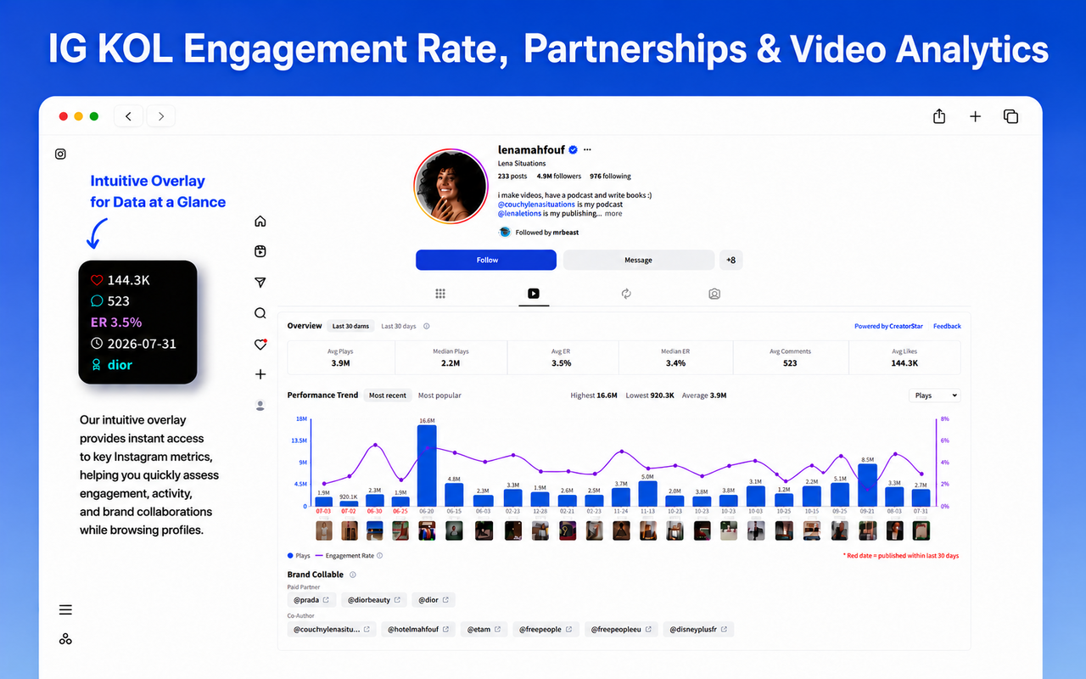
Task: Go forward with the browser forward arrow
Action: (x=161, y=116)
